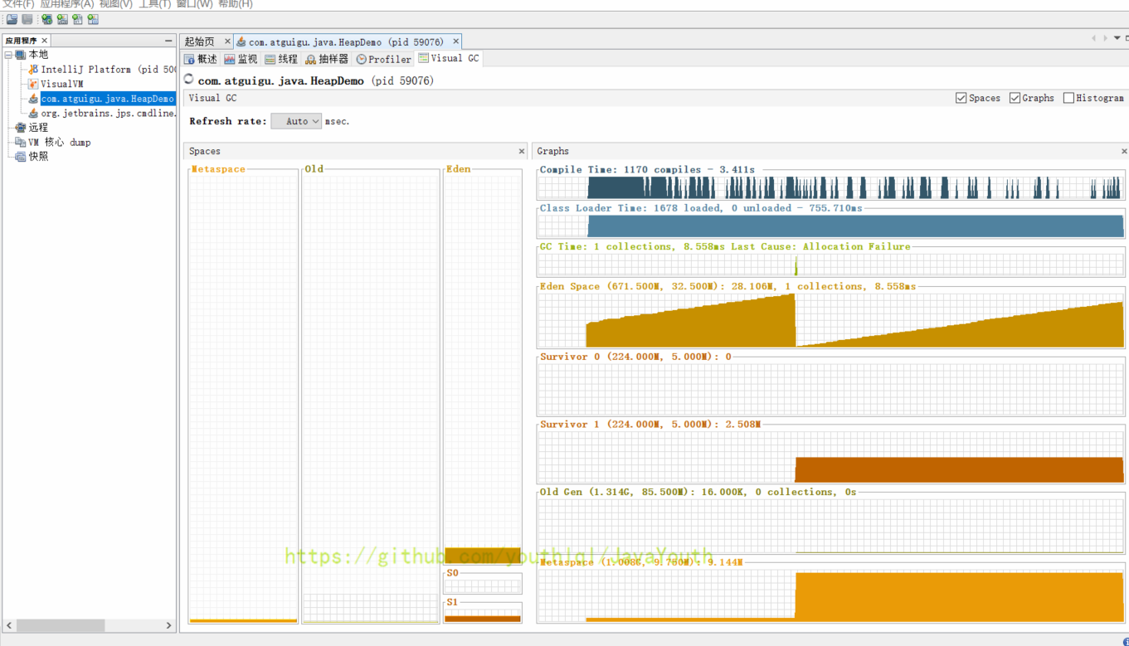The image size is (1129, 646).
Task: Select the VisualVM application node
Action: 61,84
